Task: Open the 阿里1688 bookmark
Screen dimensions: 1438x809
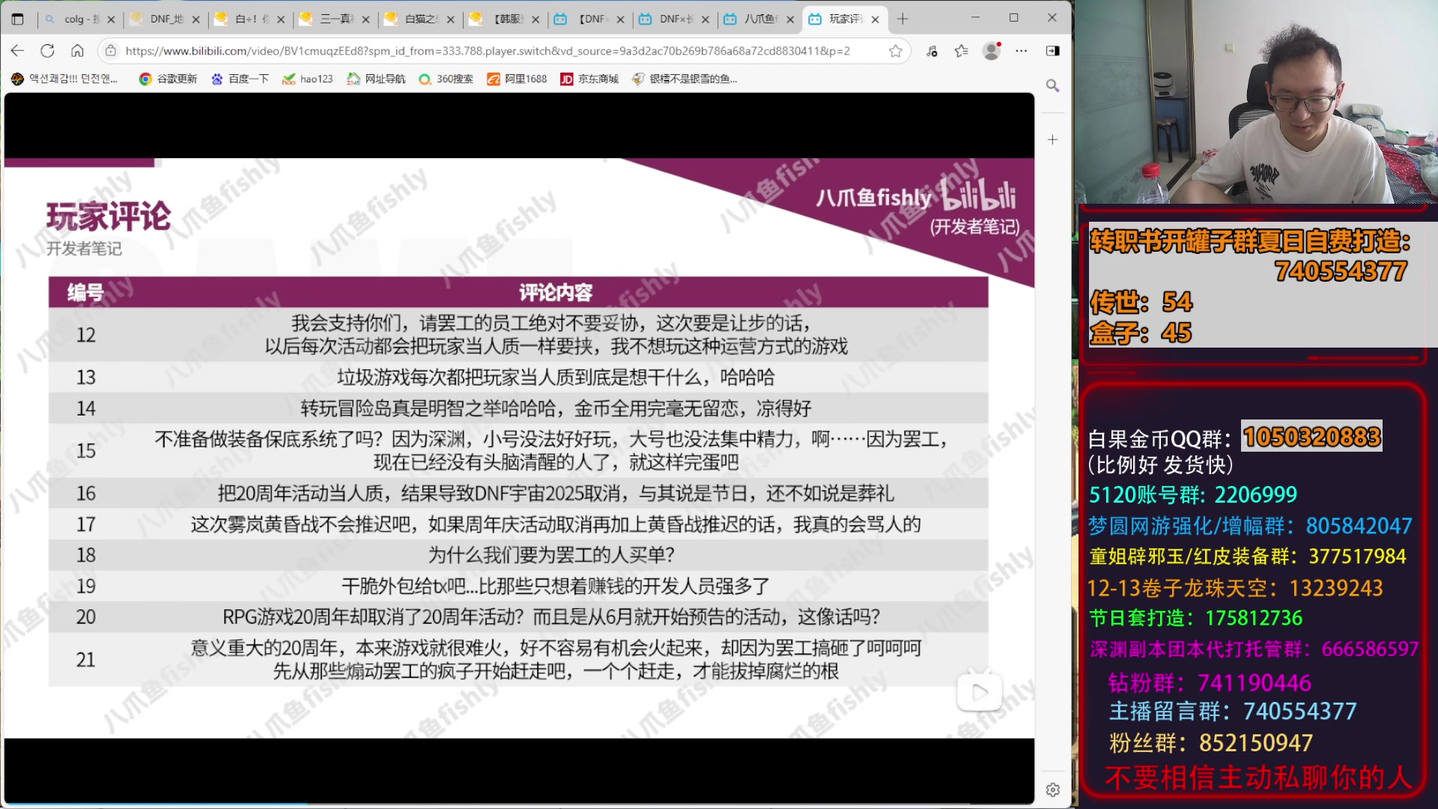Action: pos(517,79)
